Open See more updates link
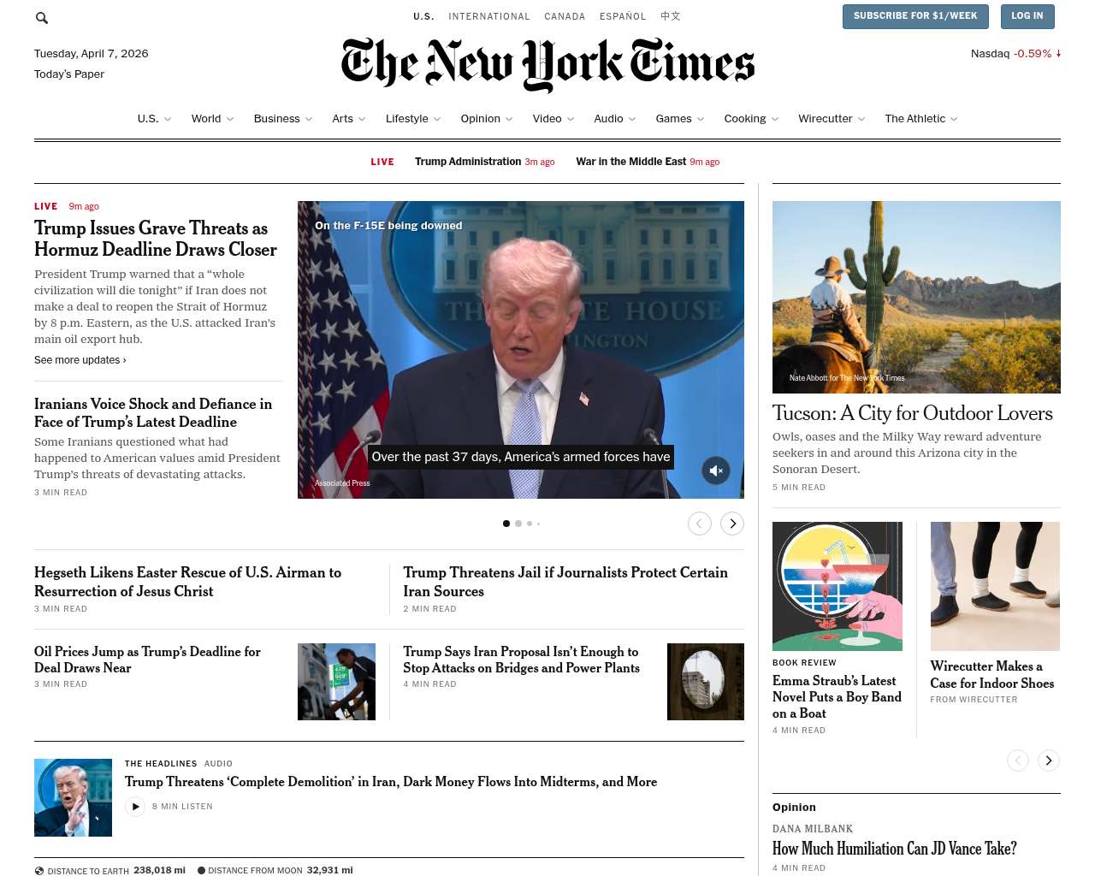 tap(80, 360)
